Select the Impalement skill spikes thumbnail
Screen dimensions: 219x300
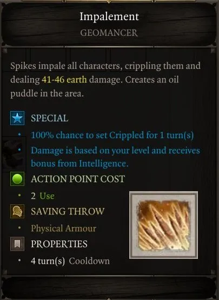pyautogui.click(x=164, y=225)
